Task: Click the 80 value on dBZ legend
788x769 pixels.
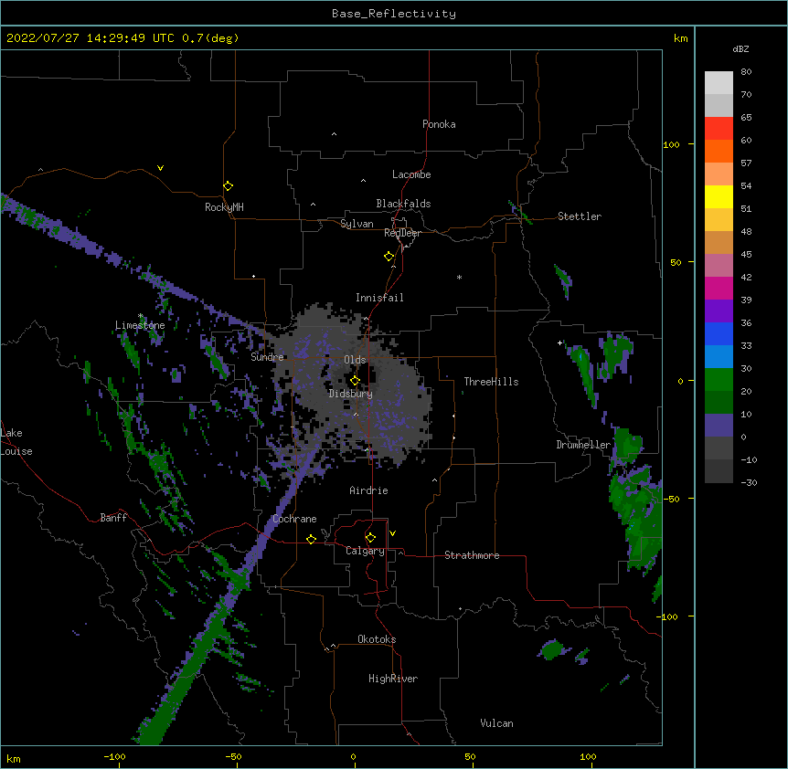Action: click(x=746, y=72)
